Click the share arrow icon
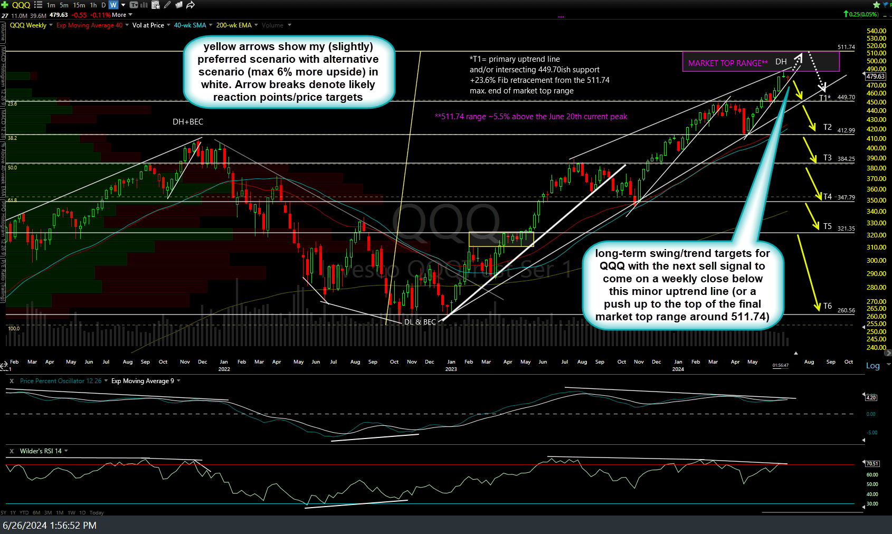Viewport: 892px width, 534px height. pyautogui.click(x=191, y=5)
